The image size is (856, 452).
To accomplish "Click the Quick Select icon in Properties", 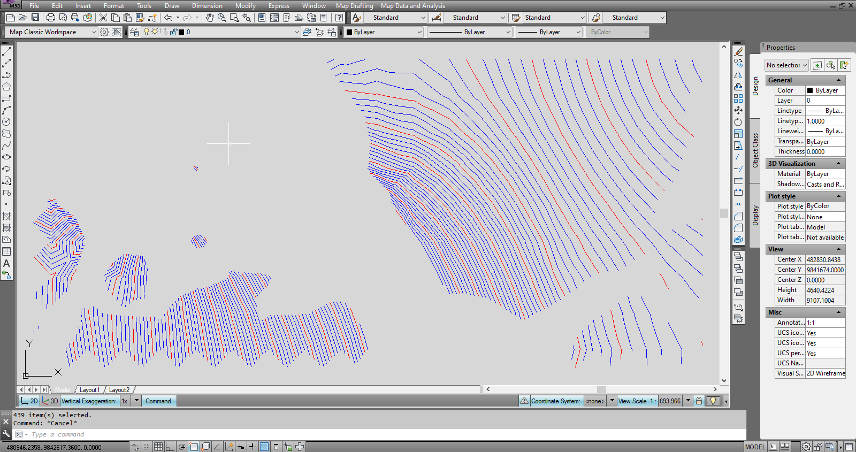I will [844, 65].
